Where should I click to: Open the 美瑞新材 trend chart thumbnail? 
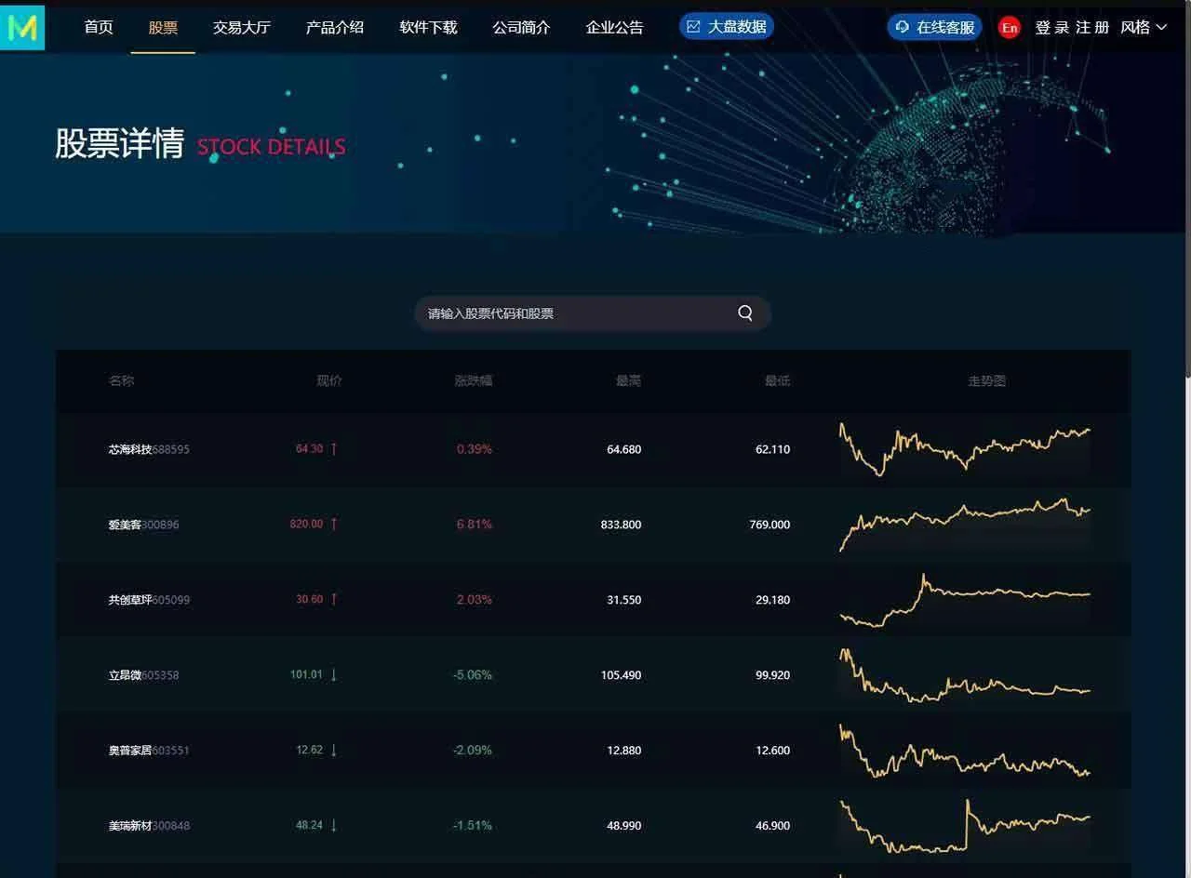click(x=964, y=825)
